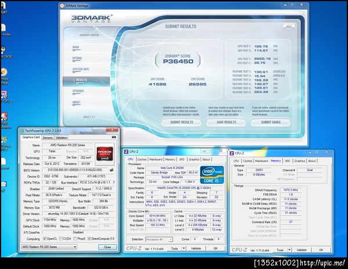Toggle the CUDA checkbox

61,239
